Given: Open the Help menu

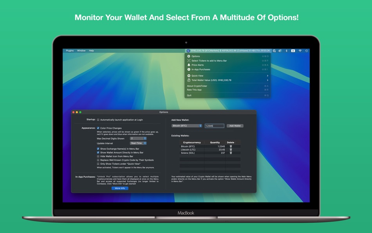Looking at the screenshot, I should [x=91, y=51].
